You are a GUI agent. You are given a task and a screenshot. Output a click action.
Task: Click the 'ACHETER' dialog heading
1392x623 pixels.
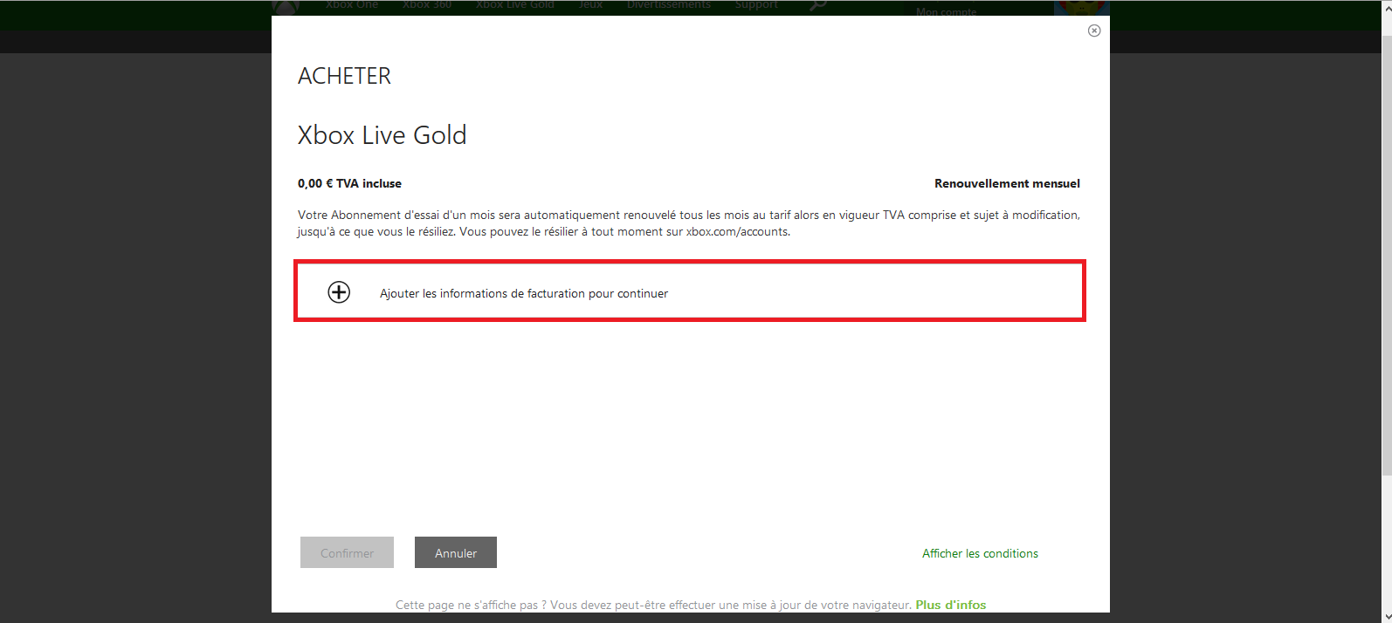click(x=344, y=76)
